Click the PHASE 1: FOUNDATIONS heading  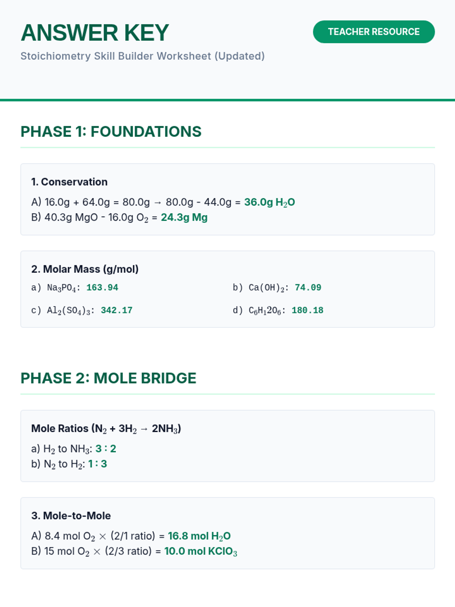click(x=111, y=132)
